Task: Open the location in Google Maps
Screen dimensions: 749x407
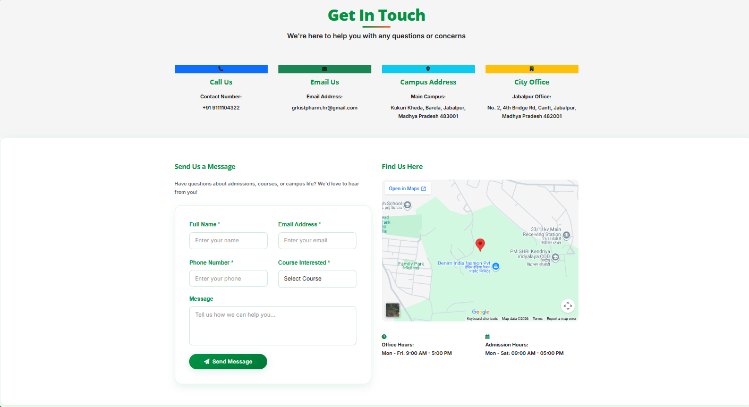Action: (407, 188)
